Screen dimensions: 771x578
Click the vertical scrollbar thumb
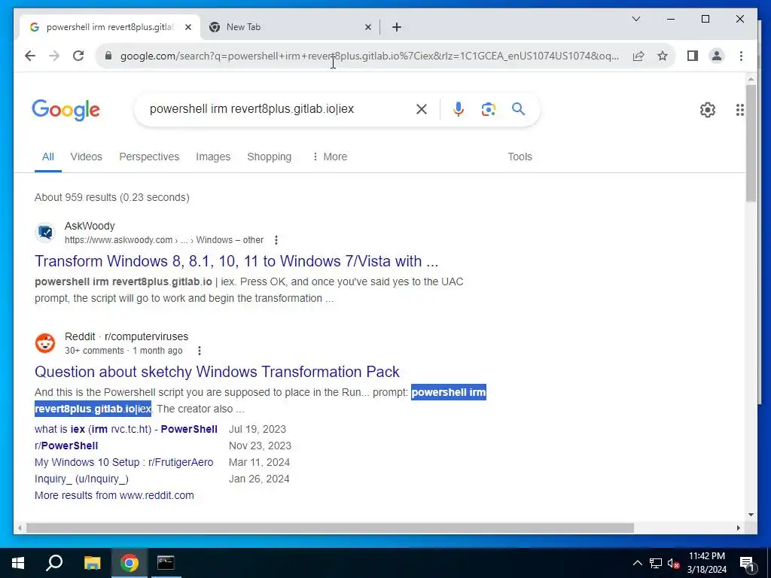click(x=751, y=142)
